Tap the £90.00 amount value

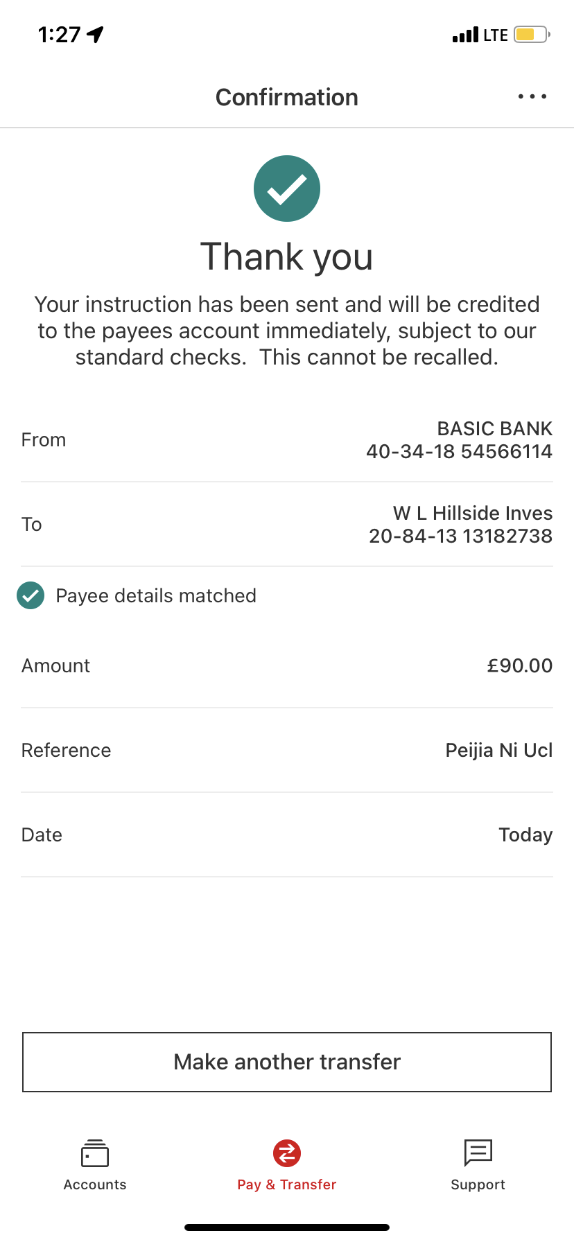519,666
